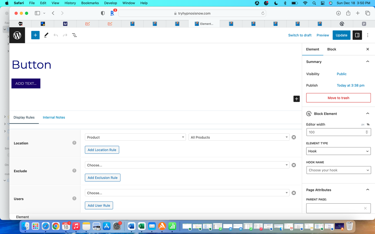Toggle the settings sidebar panel icon

pos(357,35)
